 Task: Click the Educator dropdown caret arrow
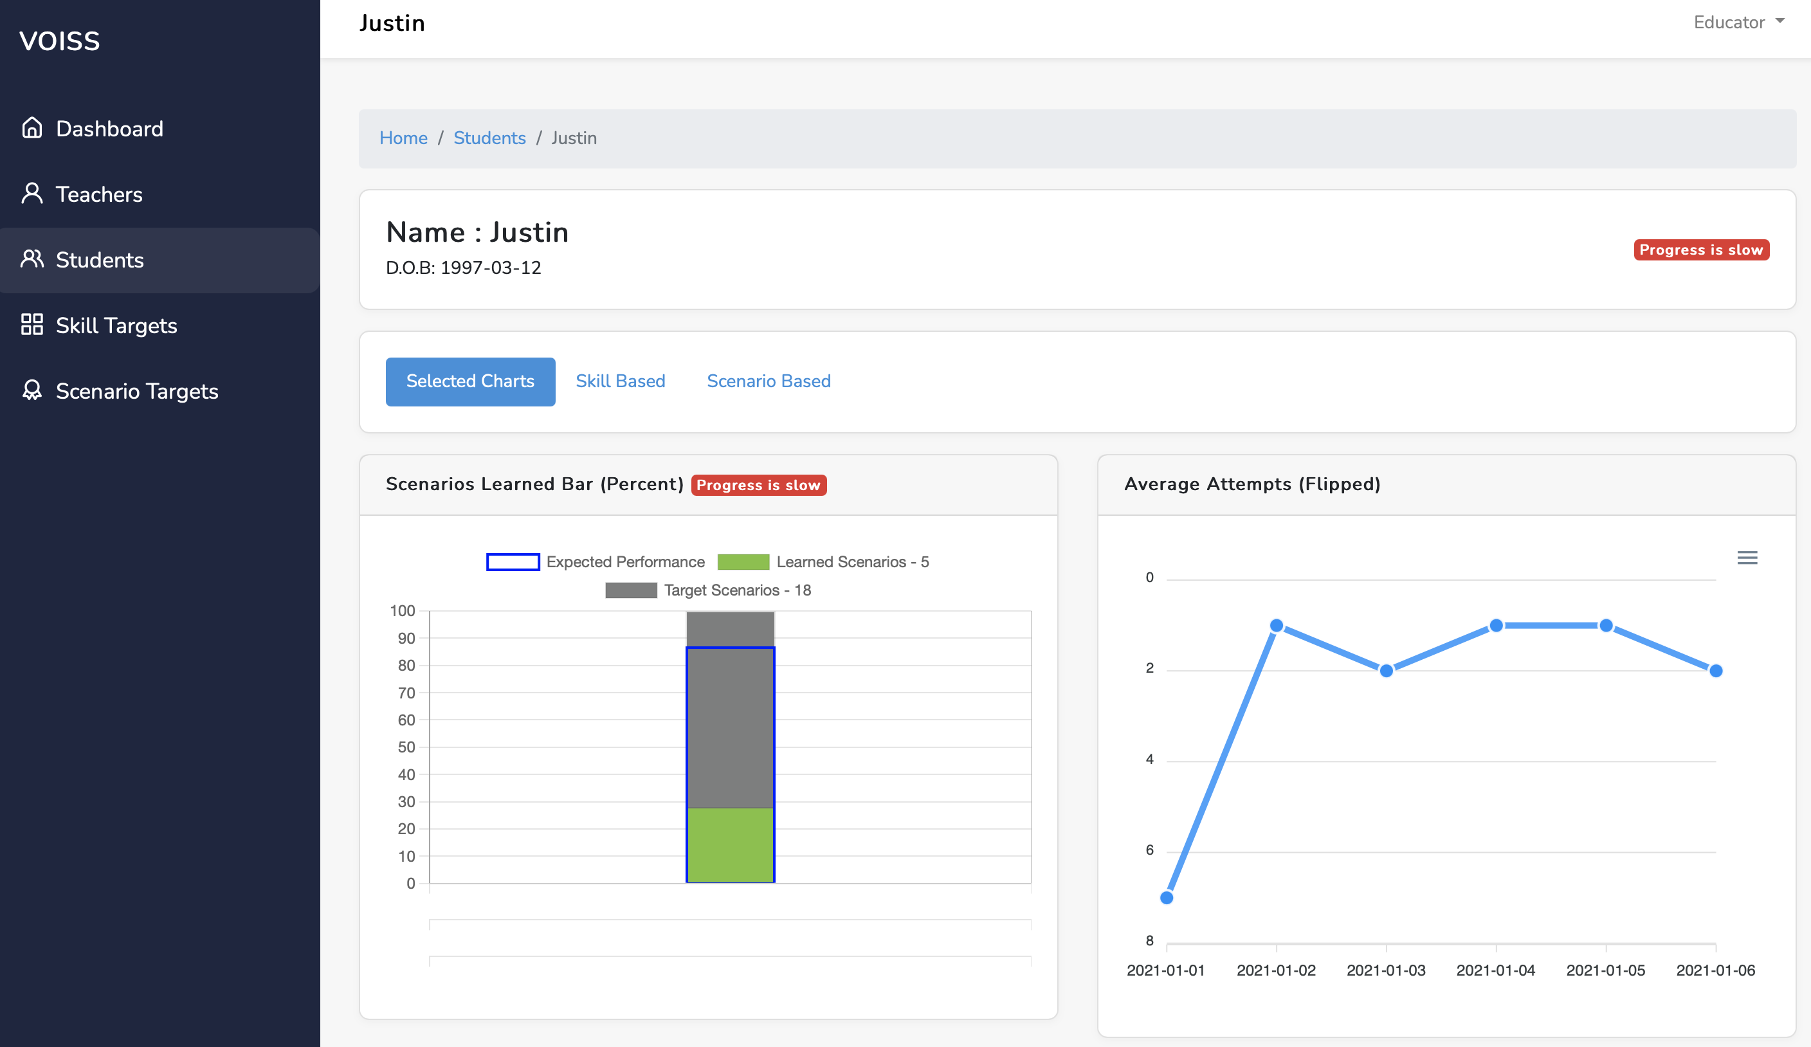(x=1780, y=21)
